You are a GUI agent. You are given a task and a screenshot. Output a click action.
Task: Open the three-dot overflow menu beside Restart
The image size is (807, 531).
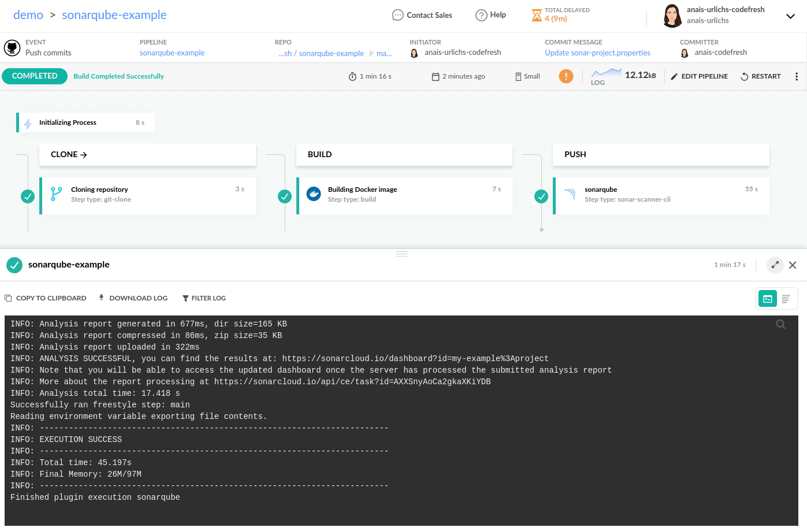coord(797,76)
